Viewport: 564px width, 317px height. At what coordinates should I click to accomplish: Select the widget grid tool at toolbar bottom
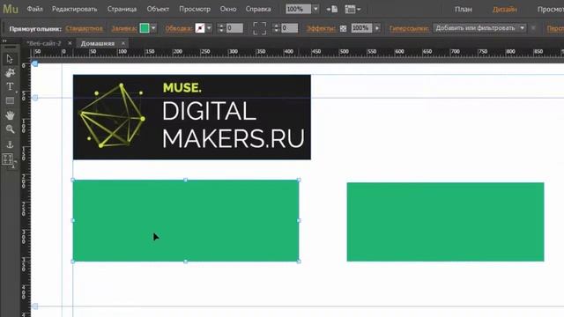coord(8,159)
